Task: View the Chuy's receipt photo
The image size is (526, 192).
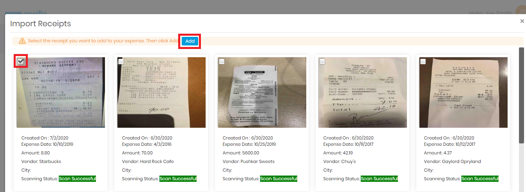Action: (x=363, y=92)
